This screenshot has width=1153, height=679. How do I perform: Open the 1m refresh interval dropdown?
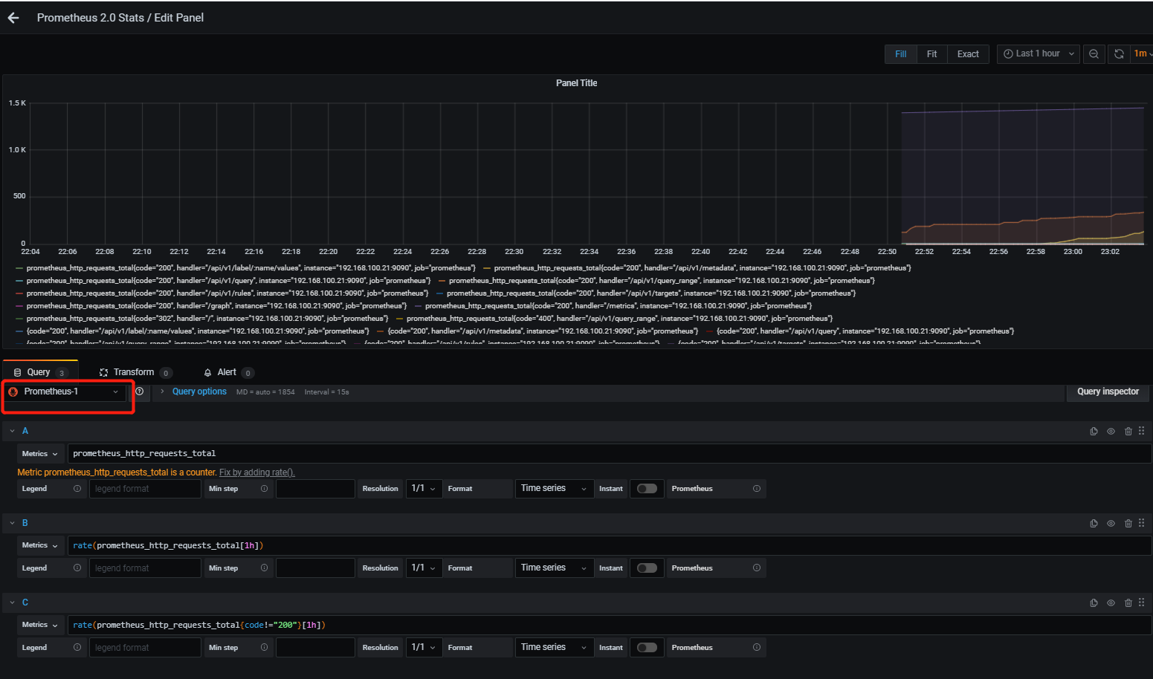pos(1142,54)
